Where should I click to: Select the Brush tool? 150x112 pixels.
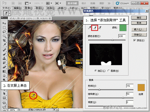point(4,54)
